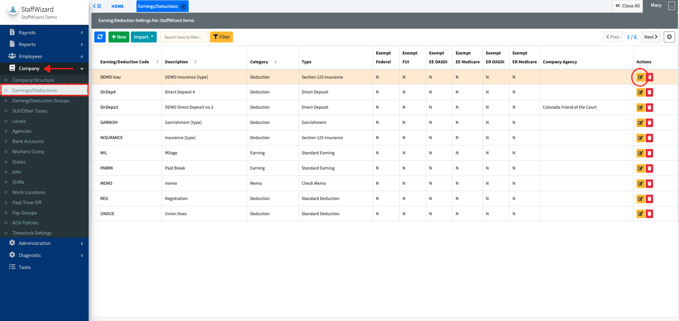Delete the UNDUE Union Dues row
The height and width of the screenshot is (321, 679).
click(x=649, y=214)
